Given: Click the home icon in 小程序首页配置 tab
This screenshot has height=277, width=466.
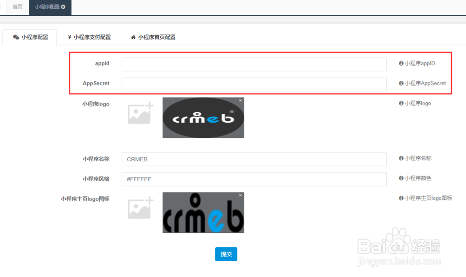Looking at the screenshot, I should tap(133, 37).
